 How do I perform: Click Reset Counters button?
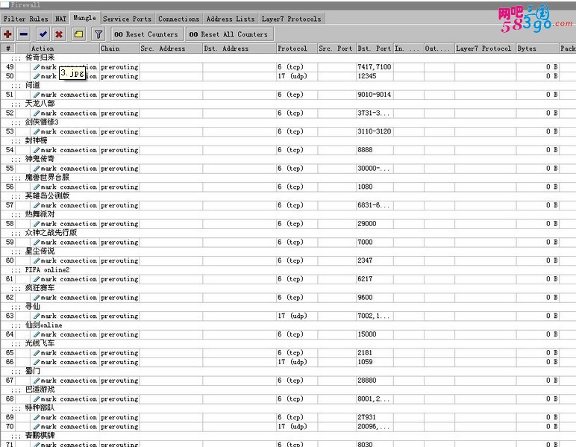coord(146,34)
